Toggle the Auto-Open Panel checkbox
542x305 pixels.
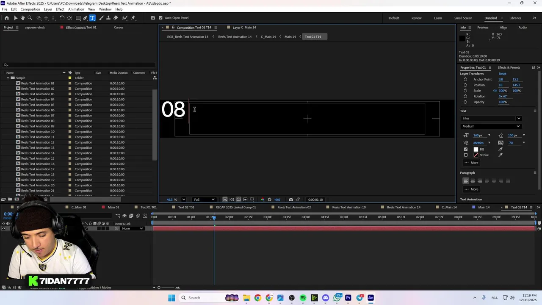(x=160, y=18)
